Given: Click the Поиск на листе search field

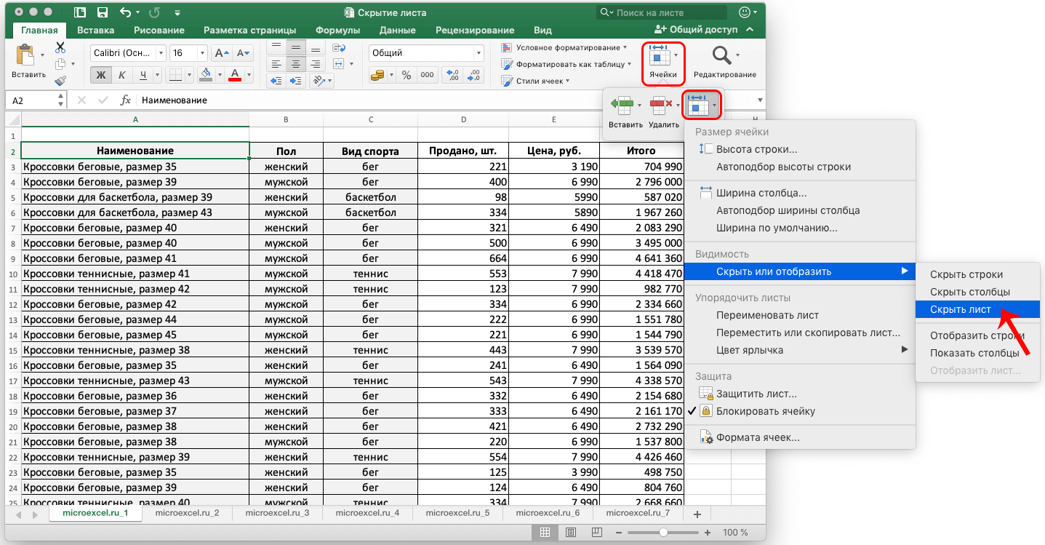Looking at the screenshot, I should click(x=663, y=12).
